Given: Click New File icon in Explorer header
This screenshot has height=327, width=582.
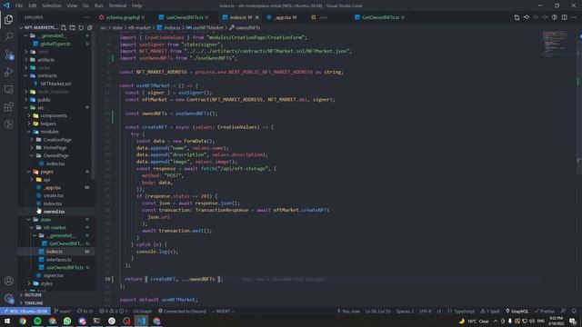Looking at the screenshot, I should (x=64, y=27).
